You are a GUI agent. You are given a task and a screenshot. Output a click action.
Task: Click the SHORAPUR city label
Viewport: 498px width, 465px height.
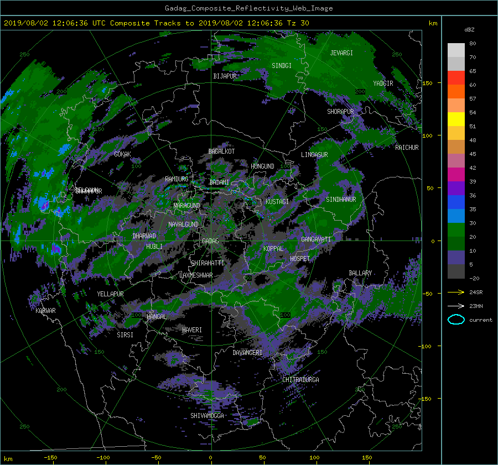[340, 112]
